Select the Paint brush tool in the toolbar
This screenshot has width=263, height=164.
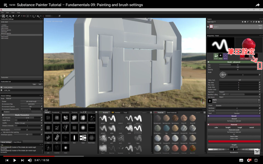point(3,16)
